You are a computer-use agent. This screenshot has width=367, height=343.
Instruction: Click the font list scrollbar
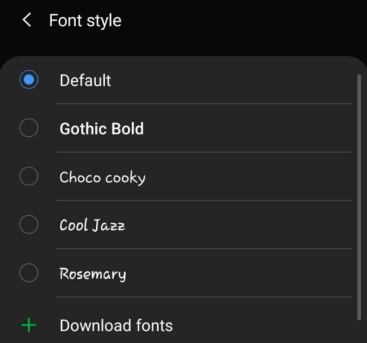[x=359, y=198]
